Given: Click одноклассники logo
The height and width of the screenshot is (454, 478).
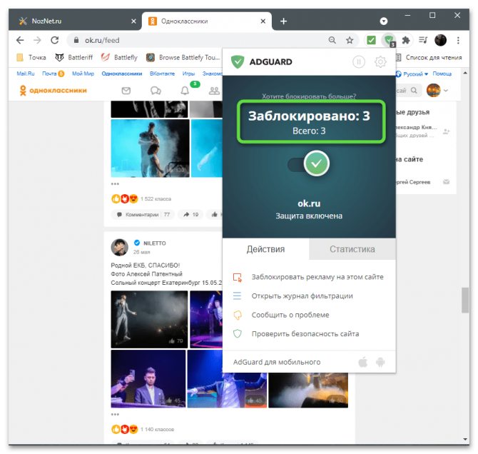Looking at the screenshot, I should pos(53,91).
